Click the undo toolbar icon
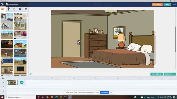 pos(105,4)
